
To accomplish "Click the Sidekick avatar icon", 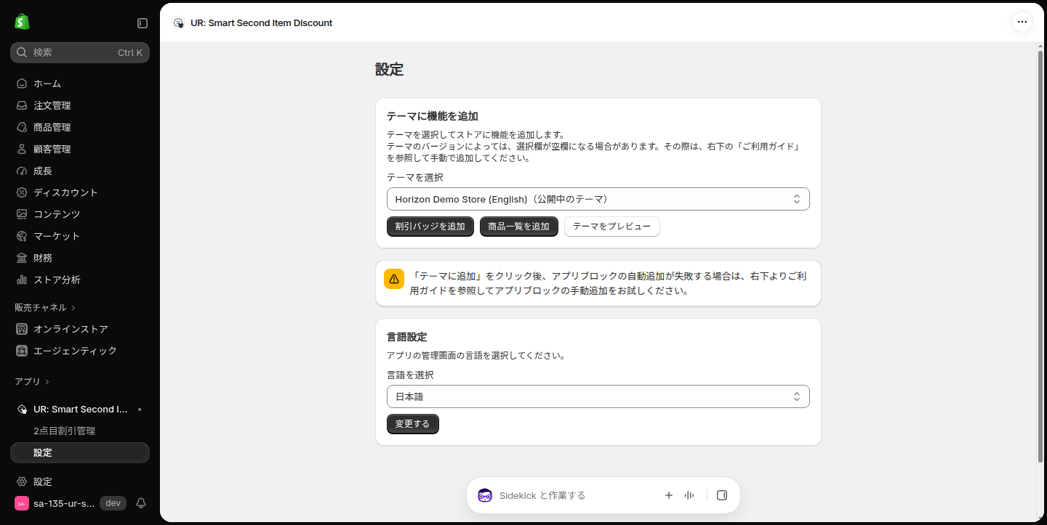I will [485, 495].
